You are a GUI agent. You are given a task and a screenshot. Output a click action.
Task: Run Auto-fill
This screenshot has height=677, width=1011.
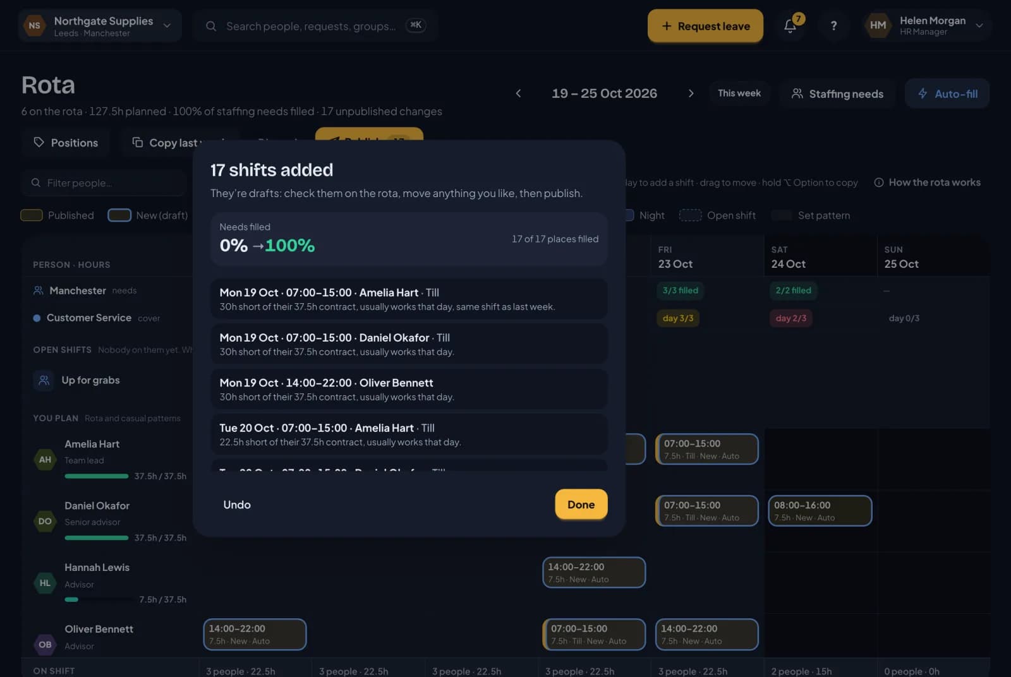947,93
